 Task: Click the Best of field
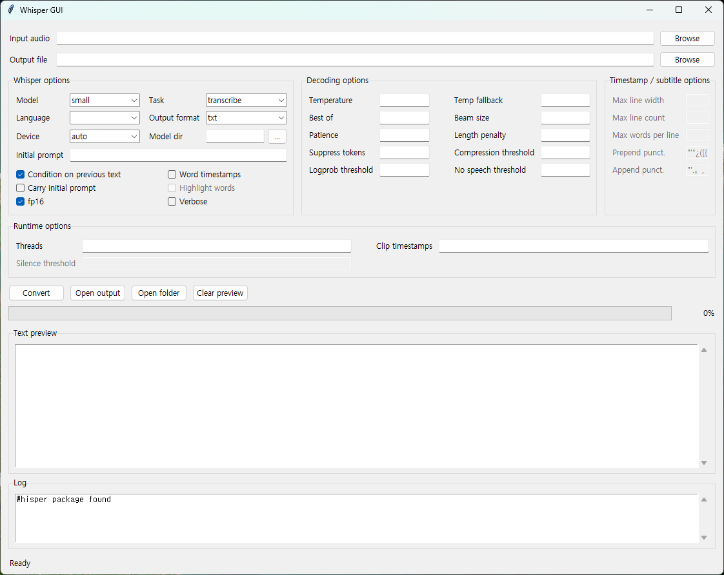pos(405,117)
